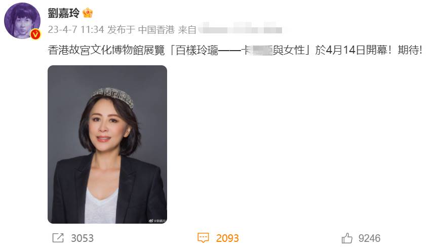Click the location text 中国香港
436x252 pixels.
click(156, 29)
